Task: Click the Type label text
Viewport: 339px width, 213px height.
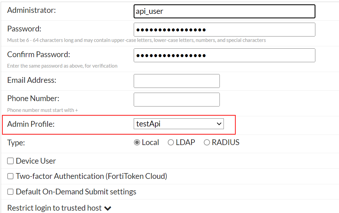Action: [16, 143]
